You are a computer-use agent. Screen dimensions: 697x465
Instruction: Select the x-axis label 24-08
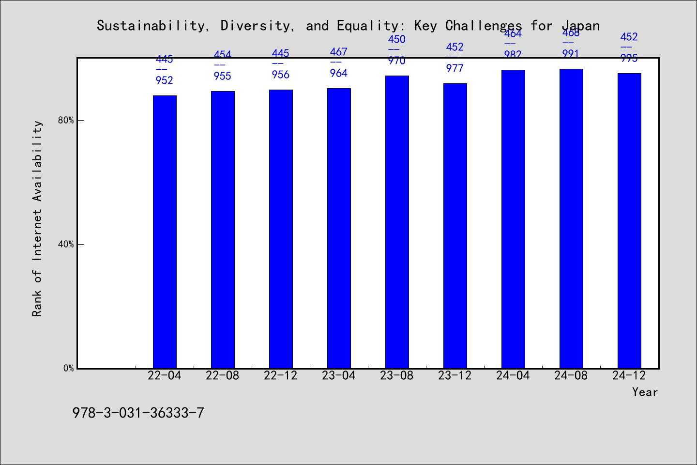[x=571, y=375]
